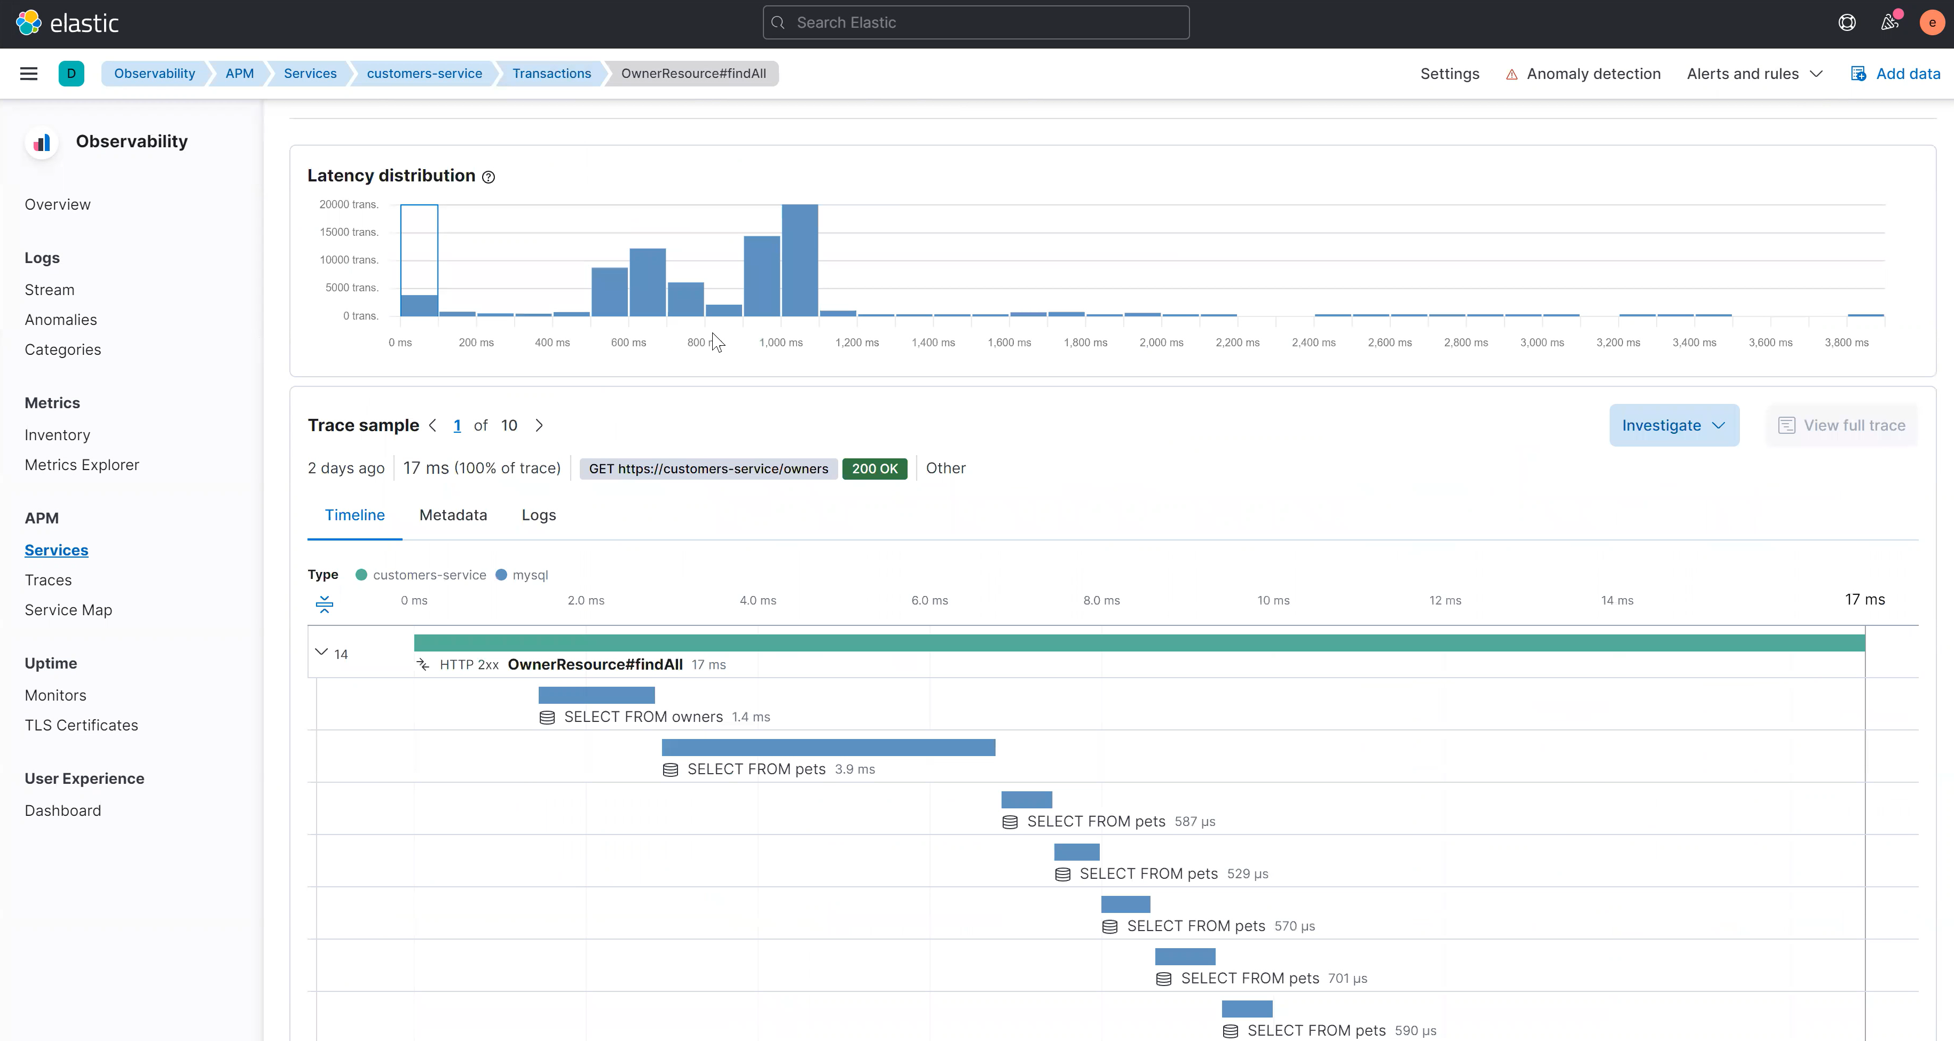Collapse the OwnerResource#findAll span tree
Viewport: 1954px width, 1041px height.
[x=321, y=652]
